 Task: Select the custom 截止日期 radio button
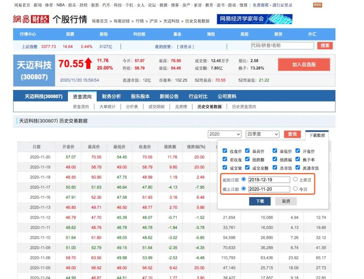point(244,189)
